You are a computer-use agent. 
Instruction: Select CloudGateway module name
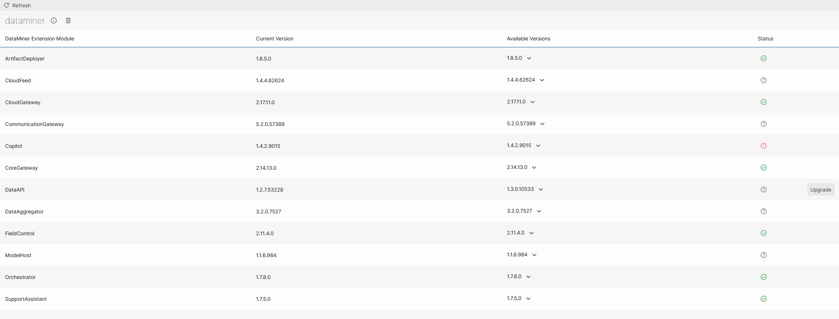coord(23,102)
